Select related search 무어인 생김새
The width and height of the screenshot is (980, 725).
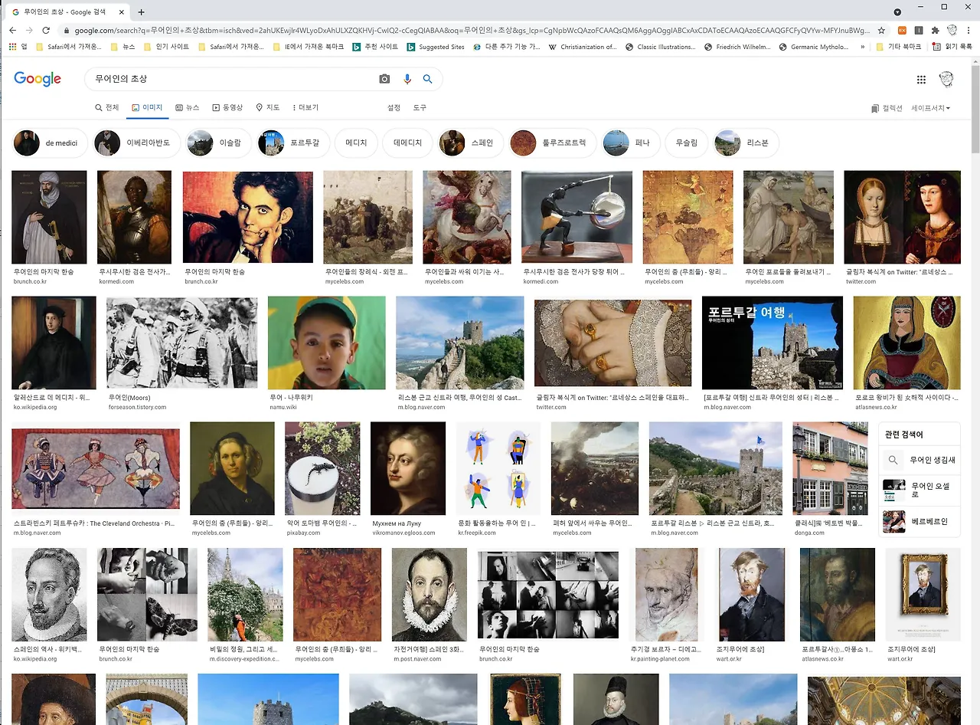[920, 461]
